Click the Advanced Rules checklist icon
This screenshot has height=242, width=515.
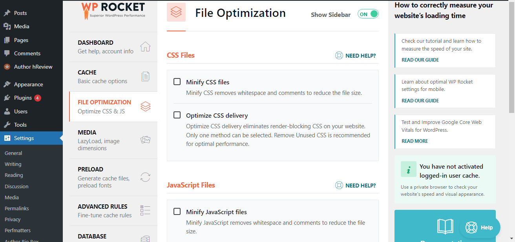pyautogui.click(x=145, y=210)
